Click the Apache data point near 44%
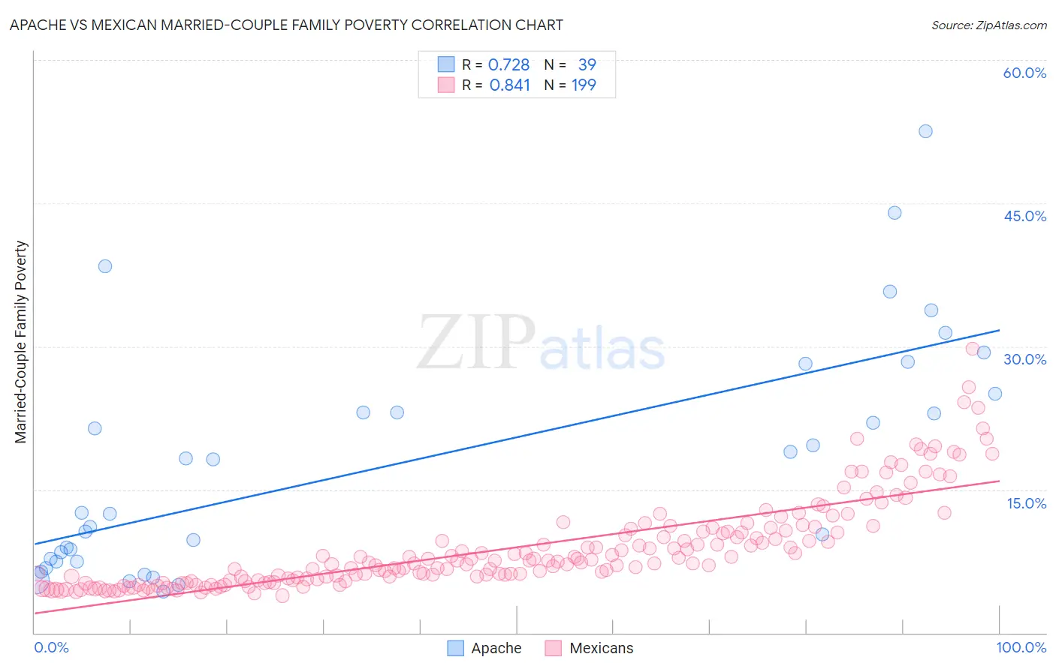1056x669 pixels. (895, 213)
